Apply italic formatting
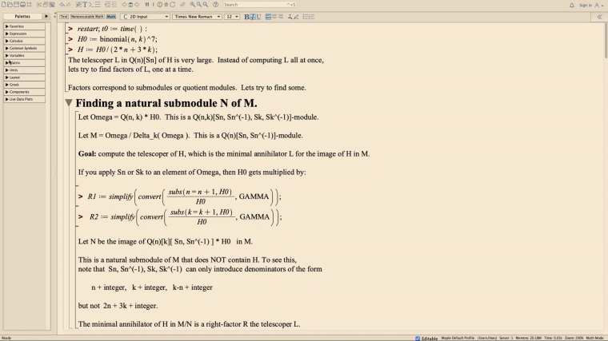The height and width of the screenshot is (341, 608). coord(253,17)
